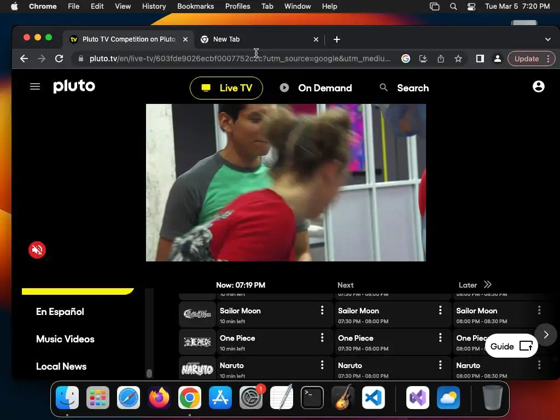
Task: Toggle Chrome side panel
Action: tap(480, 59)
